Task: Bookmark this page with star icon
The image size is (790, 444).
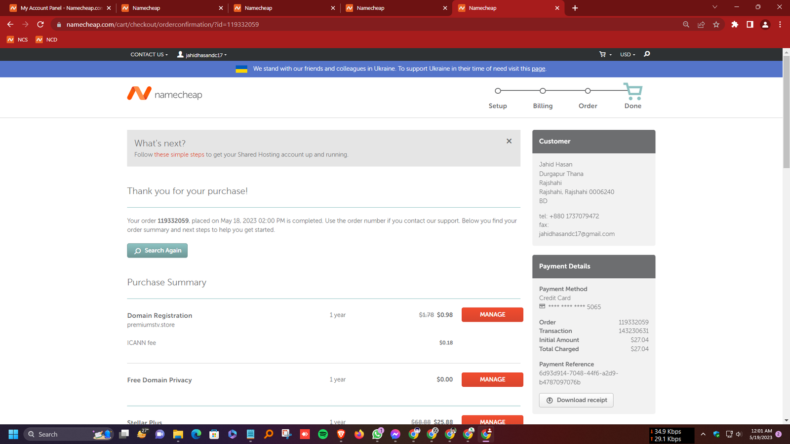Action: 716,24
